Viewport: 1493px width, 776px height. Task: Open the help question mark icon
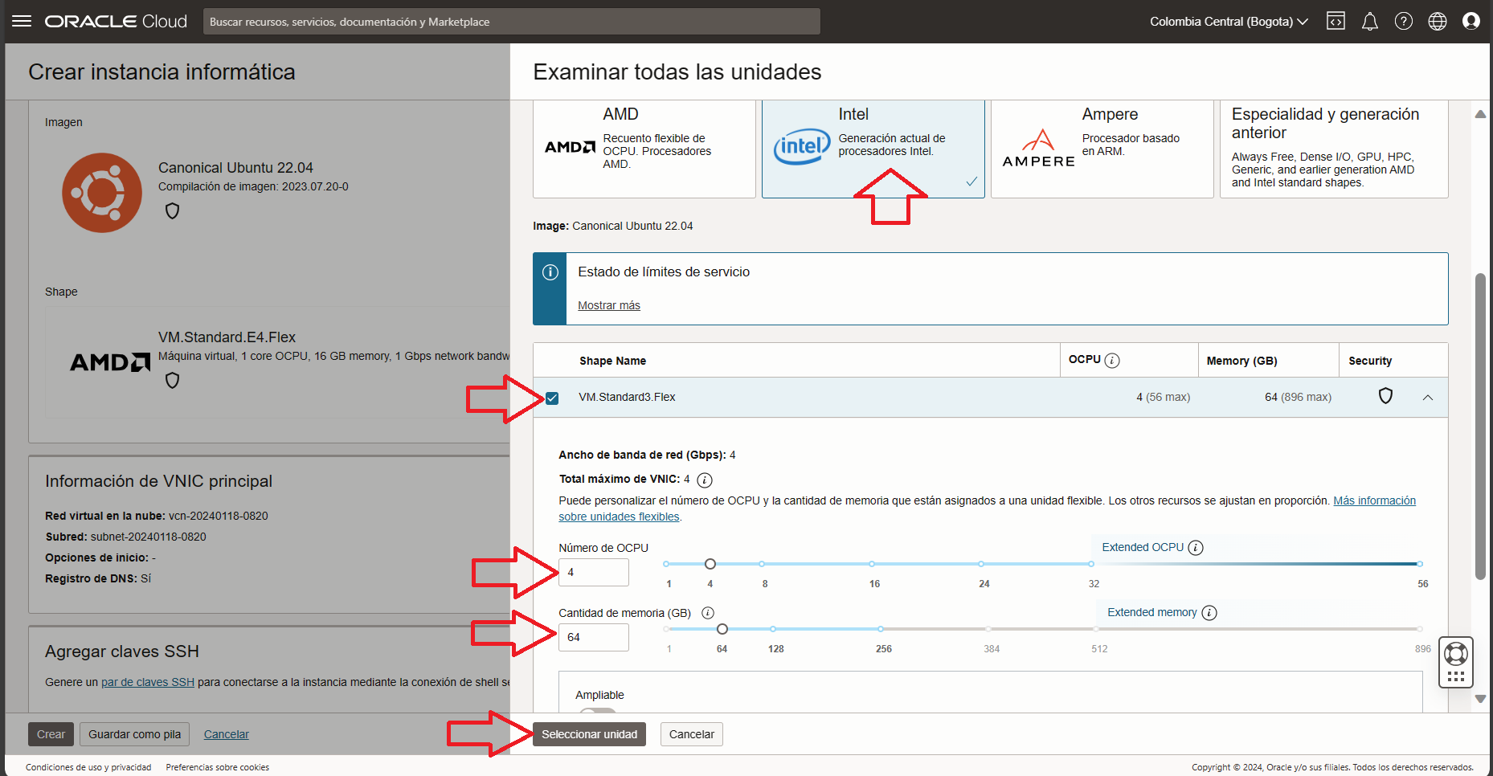pyautogui.click(x=1404, y=22)
